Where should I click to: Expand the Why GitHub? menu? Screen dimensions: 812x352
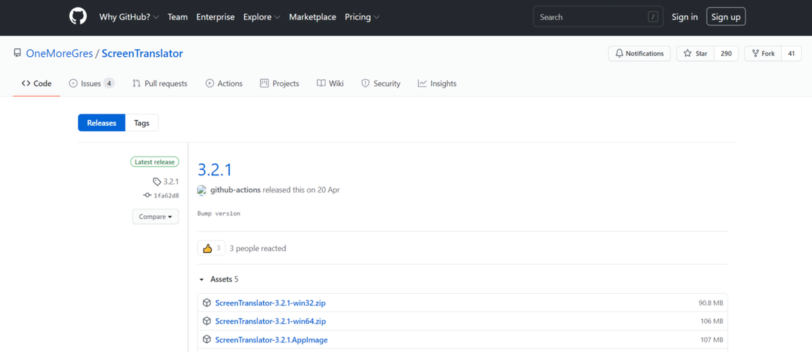pos(129,17)
